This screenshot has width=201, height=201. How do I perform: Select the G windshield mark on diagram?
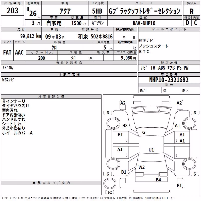144,132
